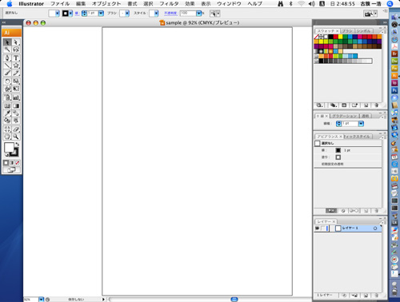Select the Lasso tool
This screenshot has height=302, width=400.
[16, 50]
